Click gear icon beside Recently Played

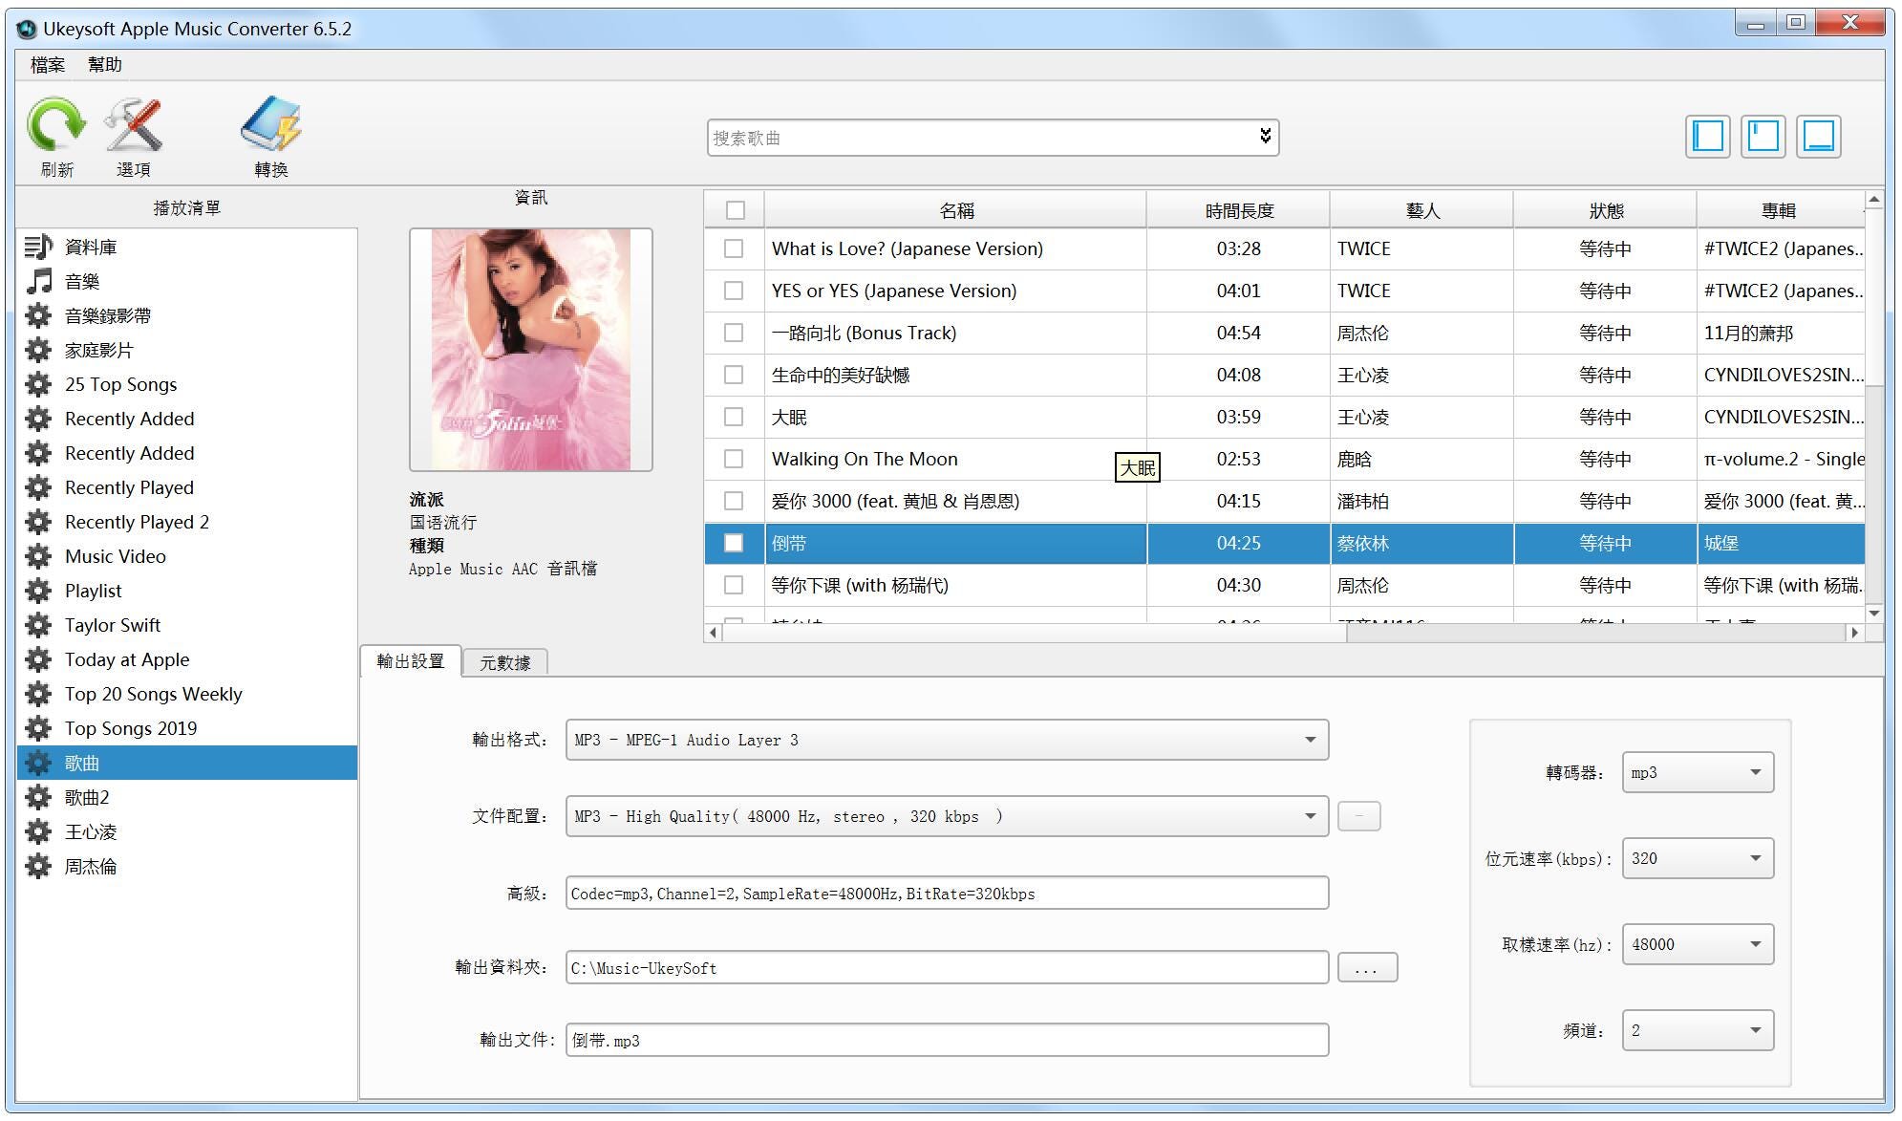coord(38,488)
